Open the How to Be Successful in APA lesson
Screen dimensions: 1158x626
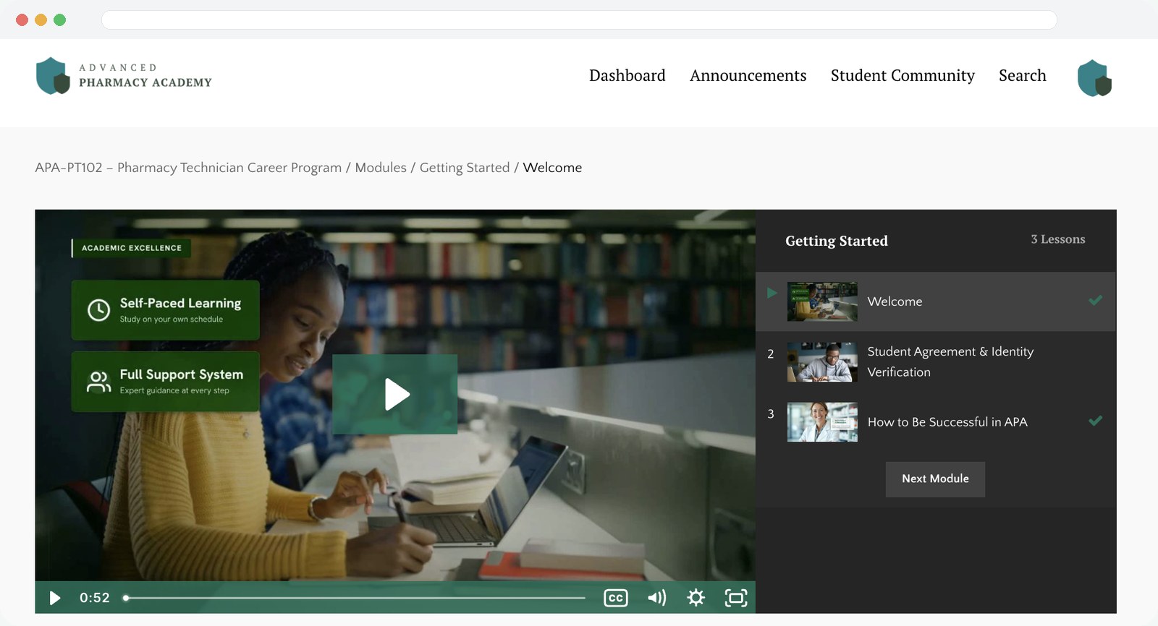[x=947, y=422]
